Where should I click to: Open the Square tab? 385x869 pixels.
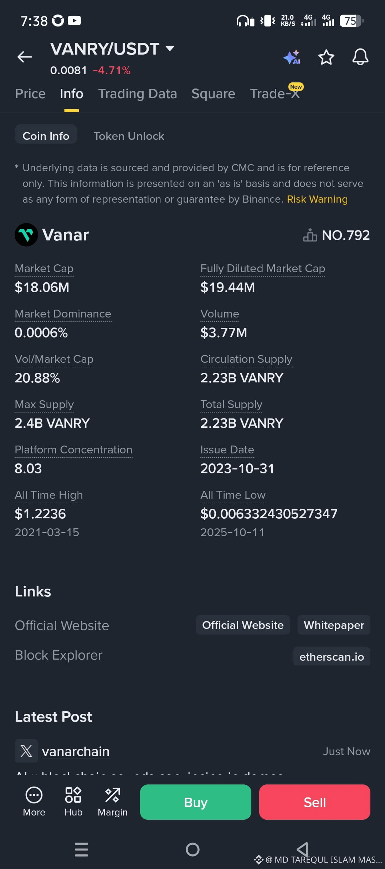click(x=213, y=94)
